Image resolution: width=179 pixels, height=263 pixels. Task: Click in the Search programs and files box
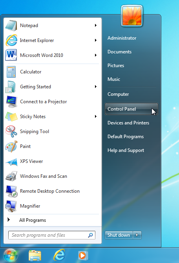[52, 235]
